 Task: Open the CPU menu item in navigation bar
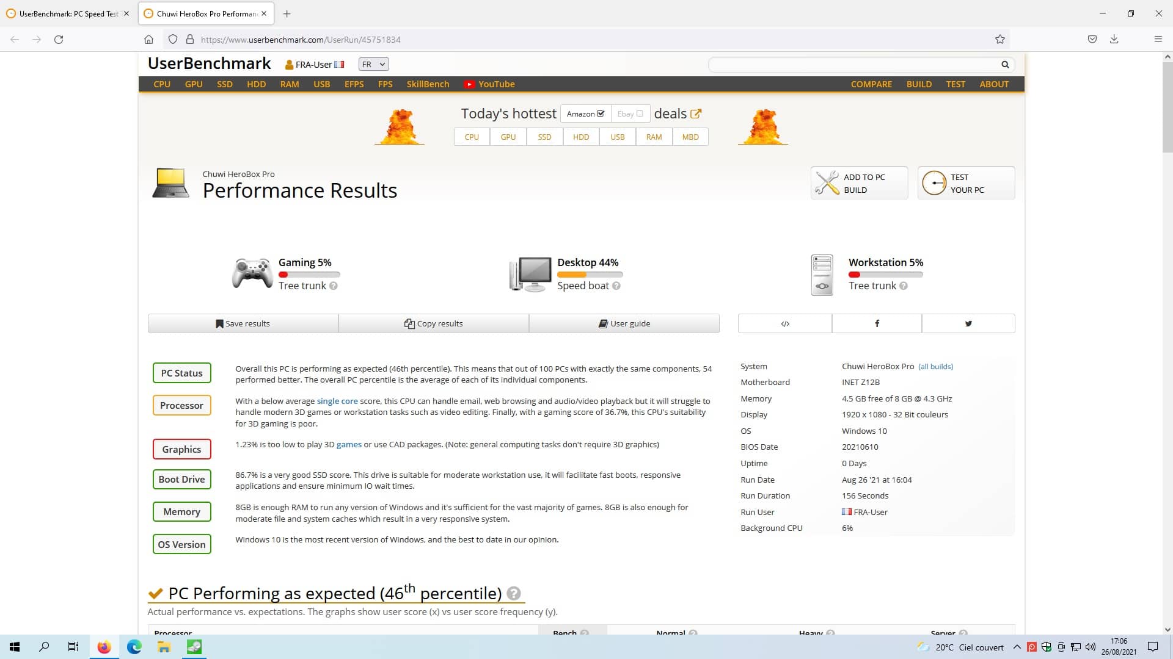pos(162,84)
